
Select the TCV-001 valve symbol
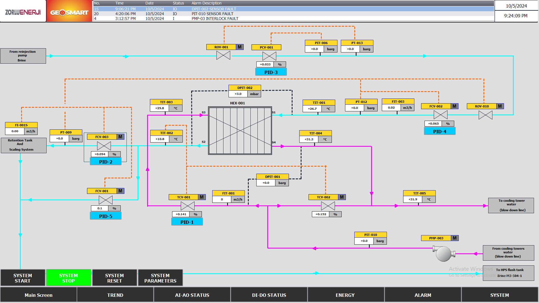(188, 206)
